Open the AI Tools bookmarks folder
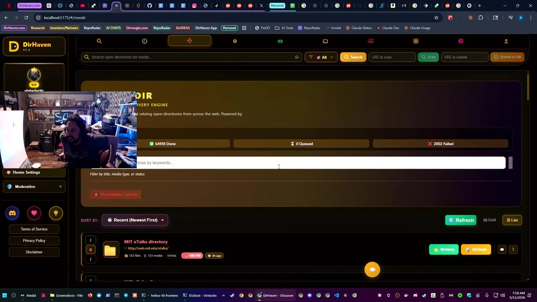 (284, 28)
